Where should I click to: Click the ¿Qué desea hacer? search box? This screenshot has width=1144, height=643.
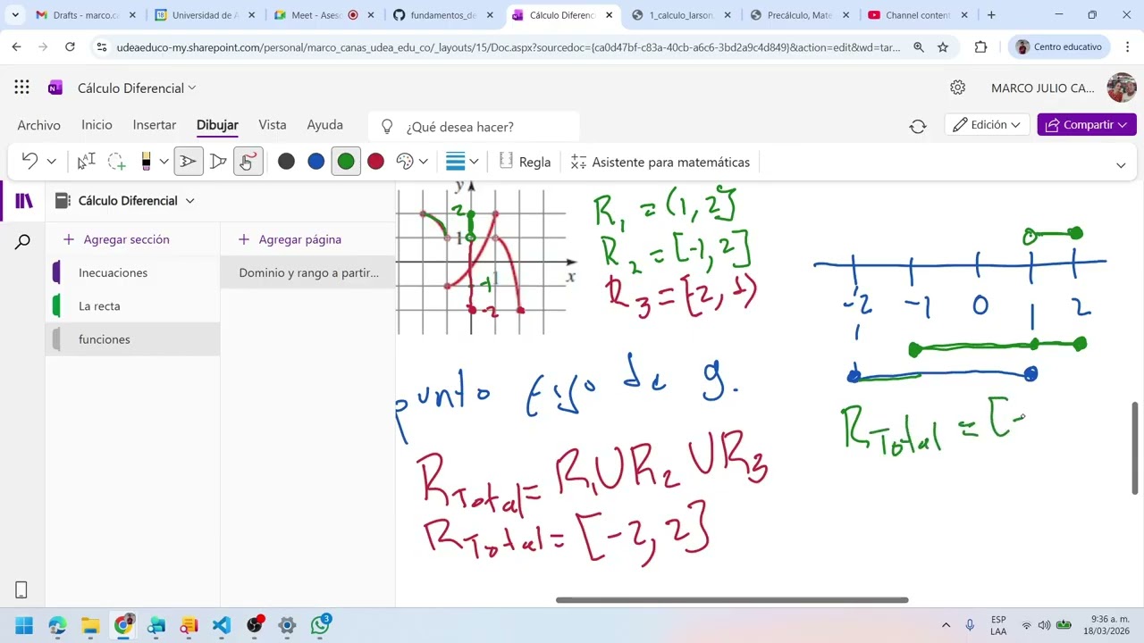point(474,127)
